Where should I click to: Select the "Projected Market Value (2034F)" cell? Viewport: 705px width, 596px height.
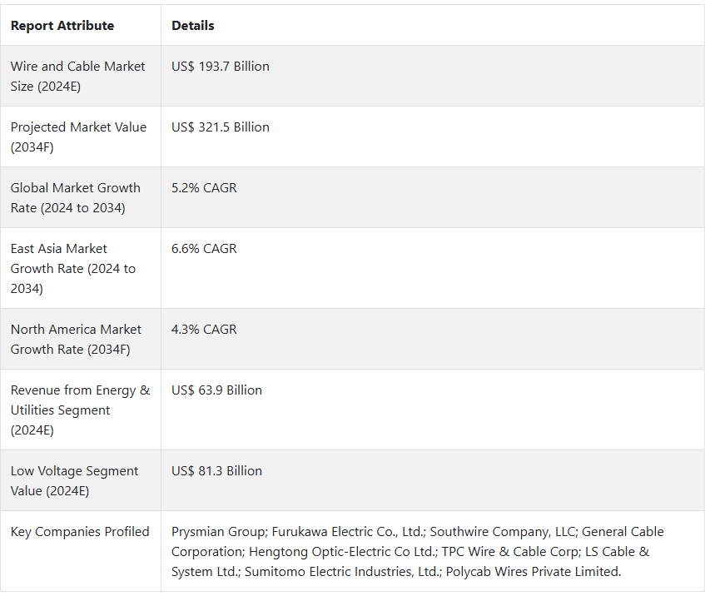point(78,137)
